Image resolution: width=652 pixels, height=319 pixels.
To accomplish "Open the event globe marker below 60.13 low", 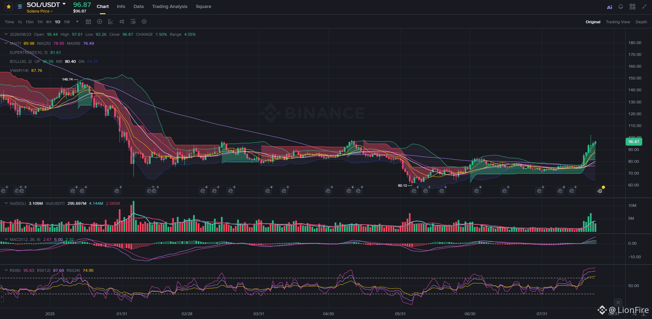I will pyautogui.click(x=414, y=191).
